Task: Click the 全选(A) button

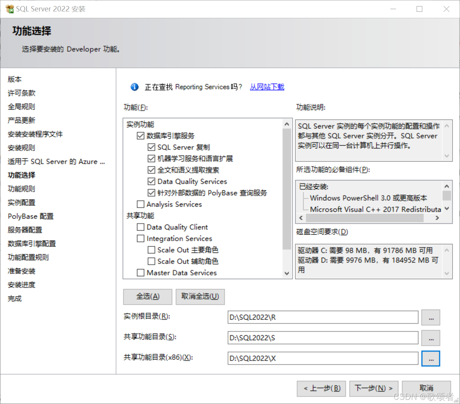Action: click(x=148, y=297)
